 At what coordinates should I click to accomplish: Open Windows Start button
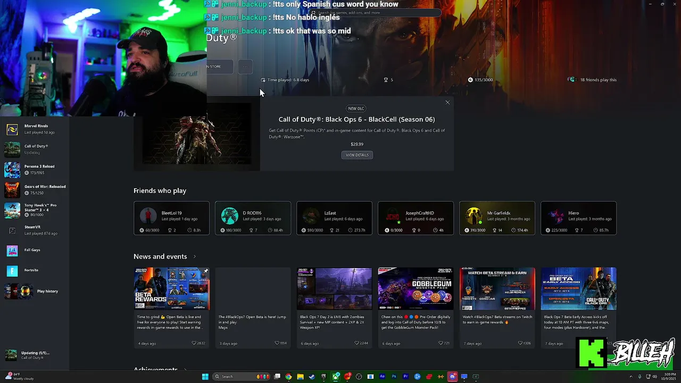pos(205,377)
